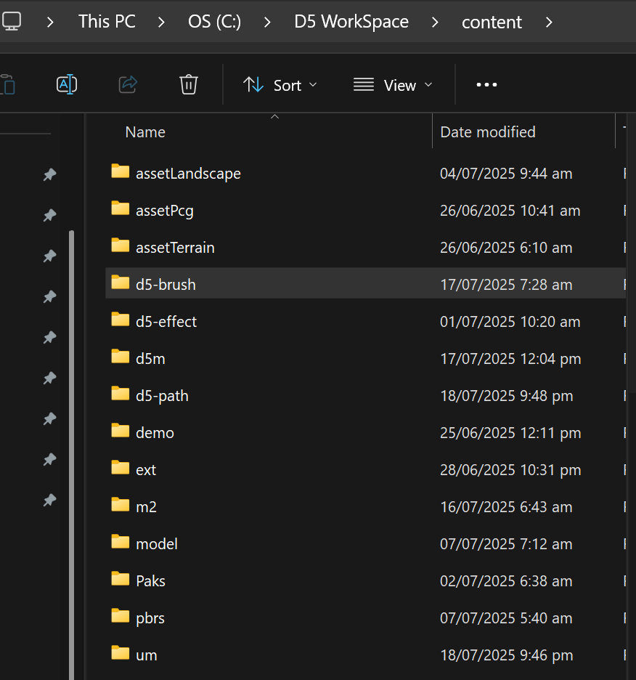Click the Paste icon in the toolbar

coord(8,84)
